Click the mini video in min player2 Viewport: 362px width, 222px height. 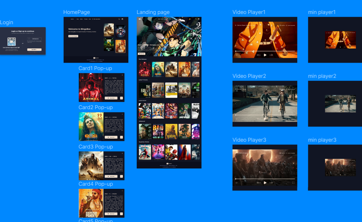(340, 104)
